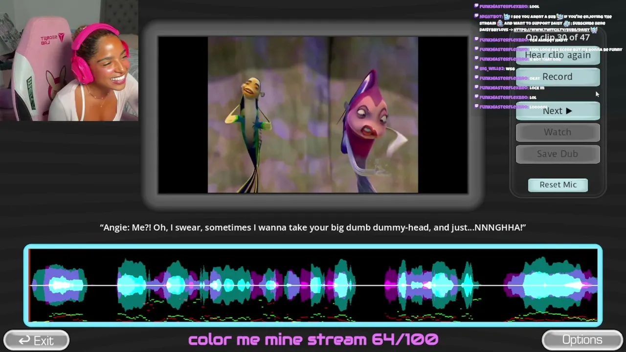Start dubbing with the Record button
626x352 pixels.
coord(558,77)
